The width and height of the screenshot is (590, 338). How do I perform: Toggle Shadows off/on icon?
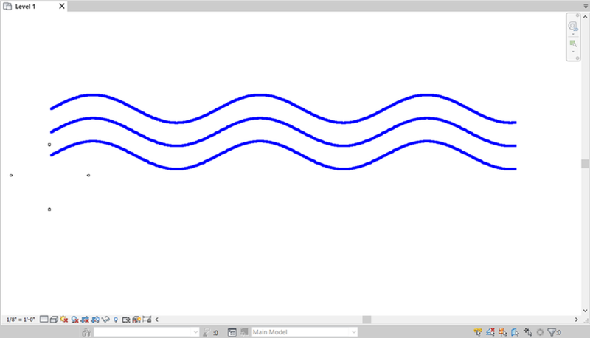tap(74, 319)
